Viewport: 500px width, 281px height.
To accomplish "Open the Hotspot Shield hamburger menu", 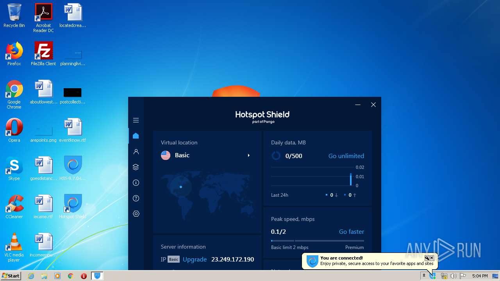I will pos(136,120).
